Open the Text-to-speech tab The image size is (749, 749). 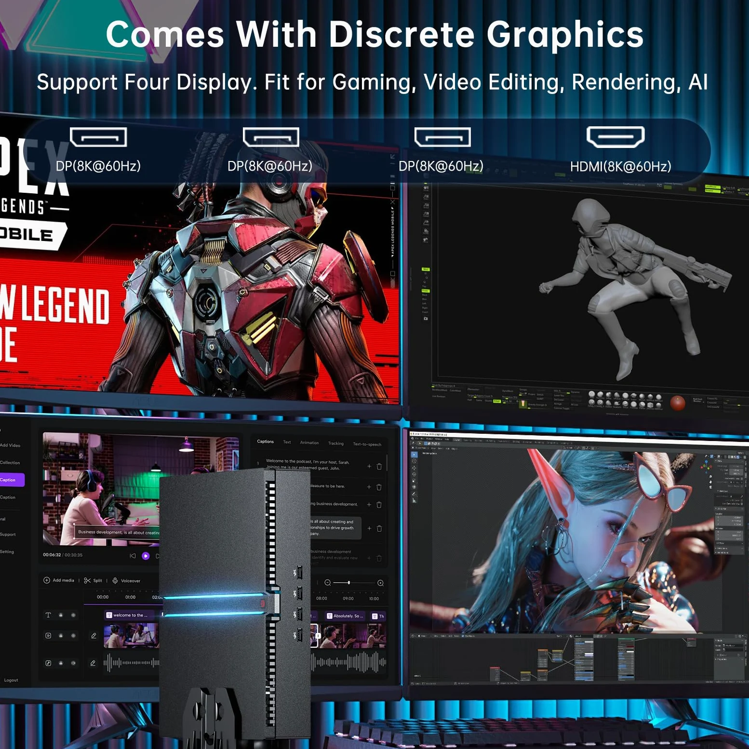click(x=367, y=444)
